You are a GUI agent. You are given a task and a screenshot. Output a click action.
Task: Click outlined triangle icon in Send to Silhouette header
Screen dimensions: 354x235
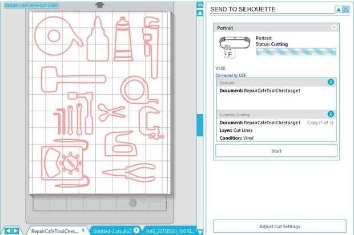[x=346, y=10]
